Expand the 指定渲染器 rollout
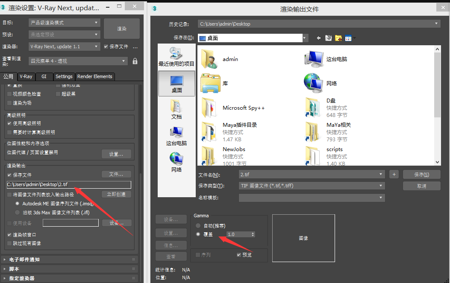 (69, 278)
